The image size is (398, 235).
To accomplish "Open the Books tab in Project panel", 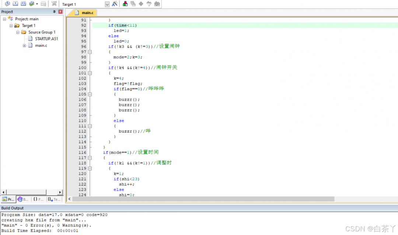I will click(23, 199).
